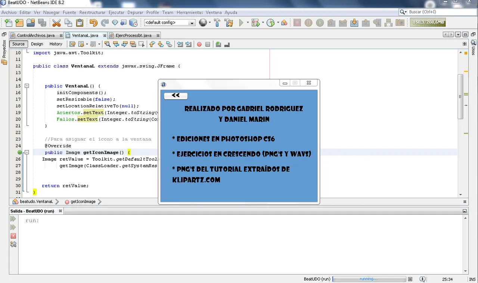
Task: Start macro recording red circle
Action: coord(199,44)
